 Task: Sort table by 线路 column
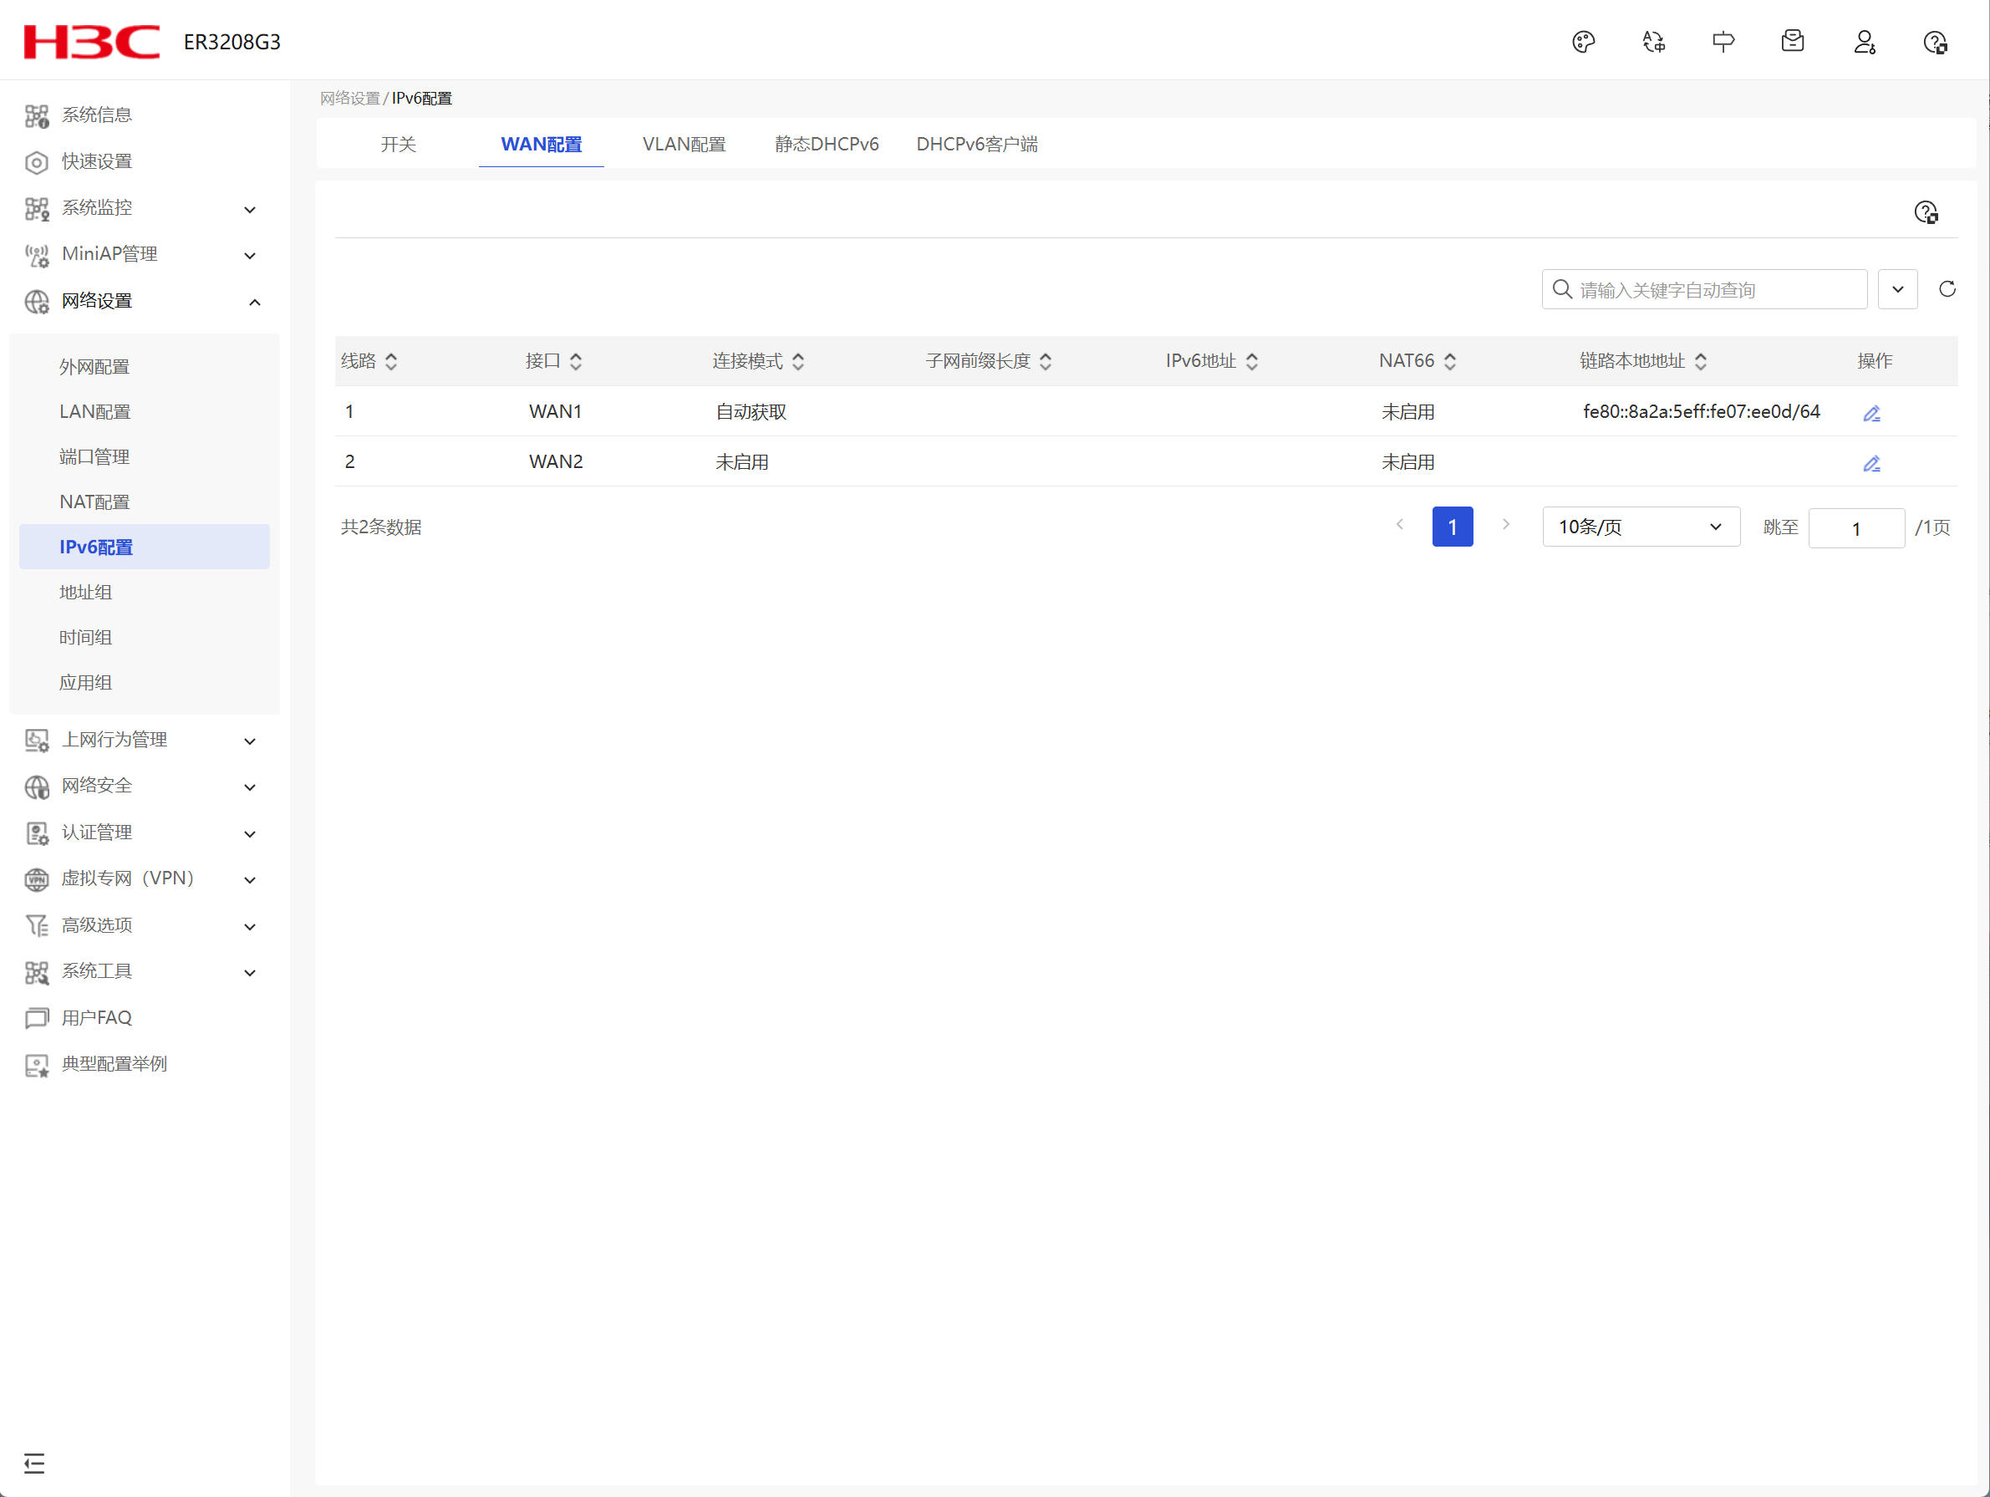click(x=391, y=362)
